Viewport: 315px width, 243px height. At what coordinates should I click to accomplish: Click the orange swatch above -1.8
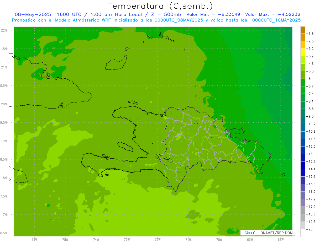tap(303, 30)
